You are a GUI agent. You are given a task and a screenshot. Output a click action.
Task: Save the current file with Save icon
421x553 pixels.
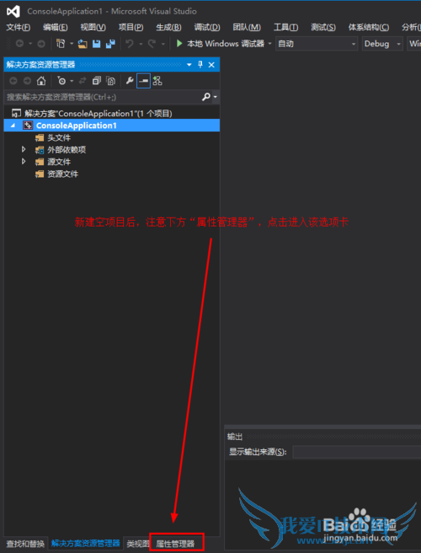pyautogui.click(x=97, y=44)
